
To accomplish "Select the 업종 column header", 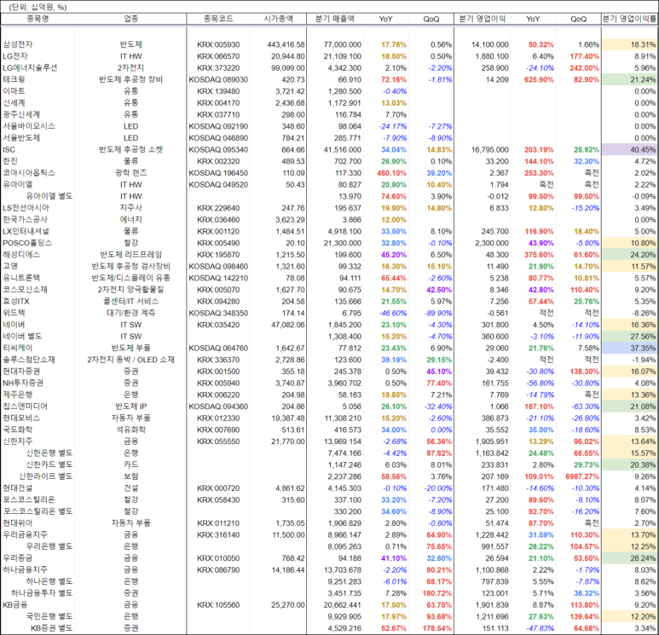I will tap(130, 19).
